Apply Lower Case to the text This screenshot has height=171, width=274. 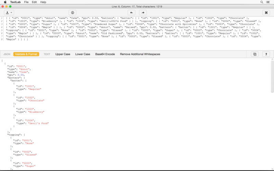[x=83, y=54]
